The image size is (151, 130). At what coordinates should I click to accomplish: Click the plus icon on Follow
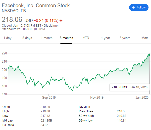tap(133, 7)
